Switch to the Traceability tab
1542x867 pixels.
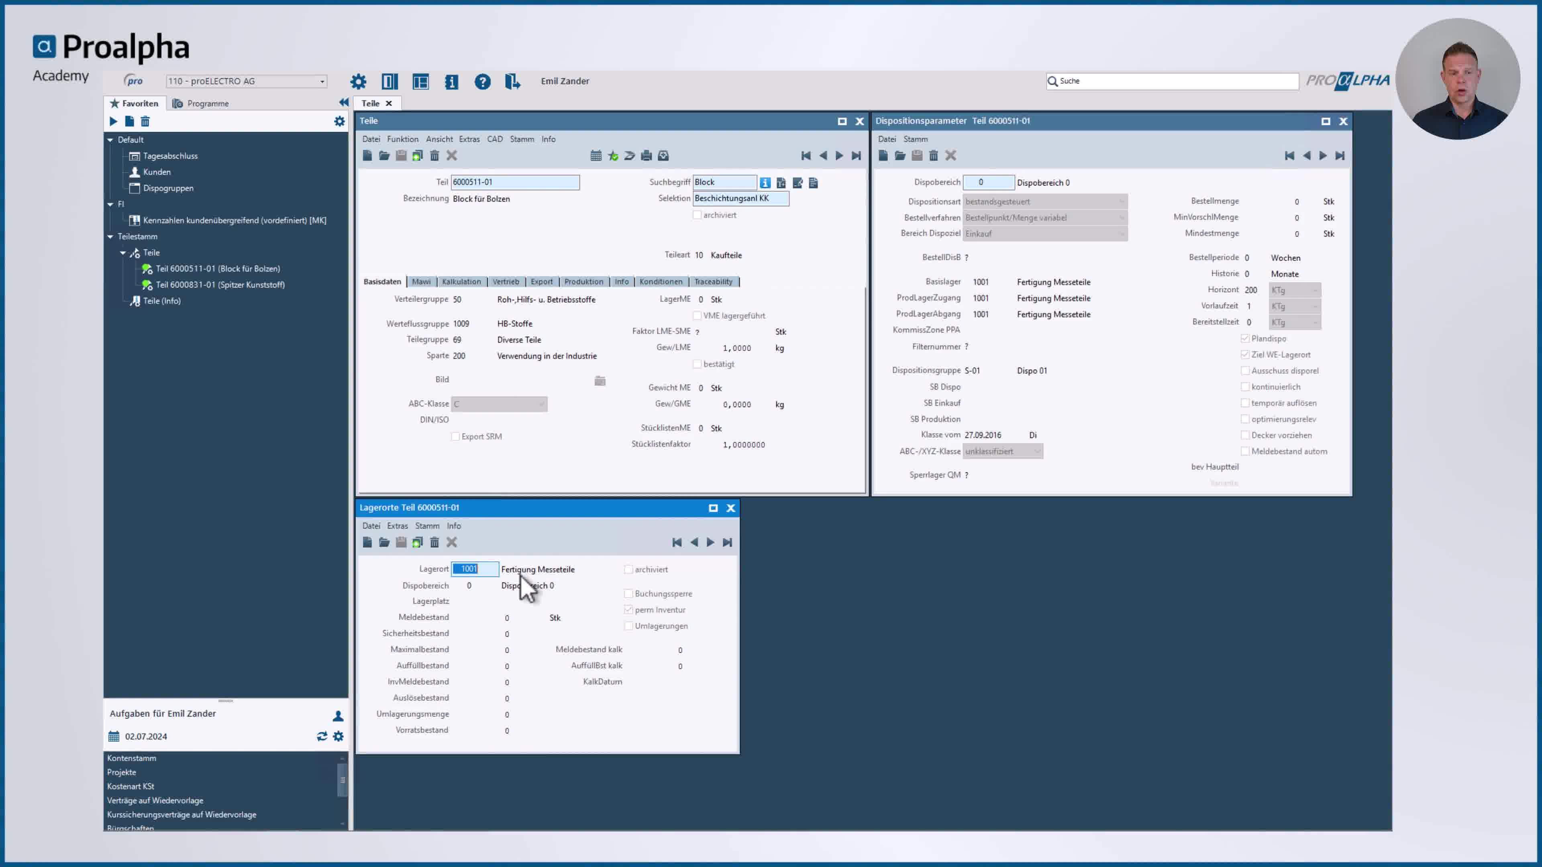tap(713, 281)
